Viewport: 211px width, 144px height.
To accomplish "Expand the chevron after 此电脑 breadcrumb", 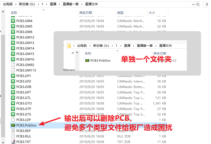I will tap(17, 4).
